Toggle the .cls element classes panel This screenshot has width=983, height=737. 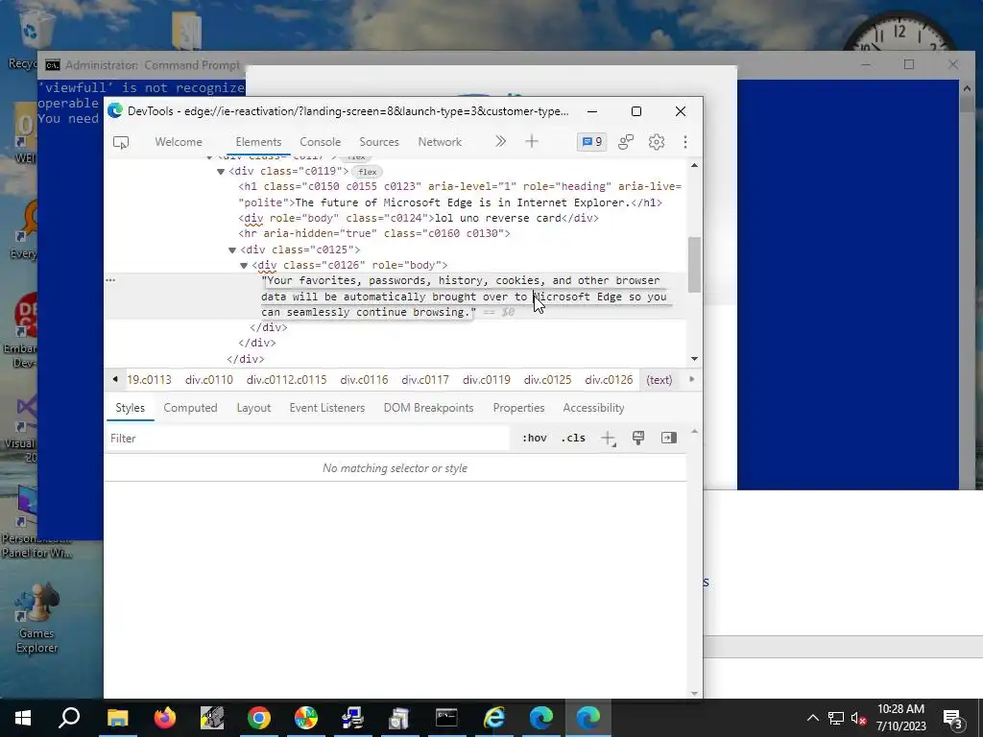point(573,438)
